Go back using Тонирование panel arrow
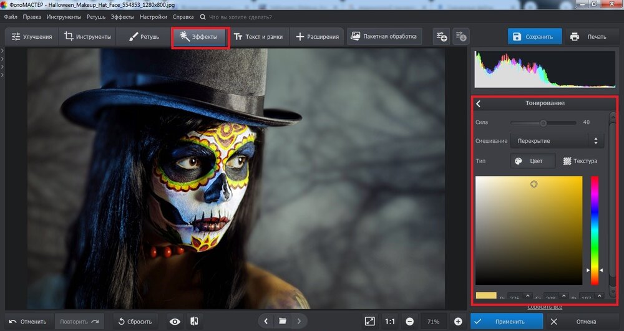 tap(479, 103)
